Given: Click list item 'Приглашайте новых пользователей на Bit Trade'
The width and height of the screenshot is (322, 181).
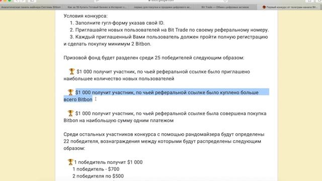Looking at the screenshot, I should [x=172, y=30].
